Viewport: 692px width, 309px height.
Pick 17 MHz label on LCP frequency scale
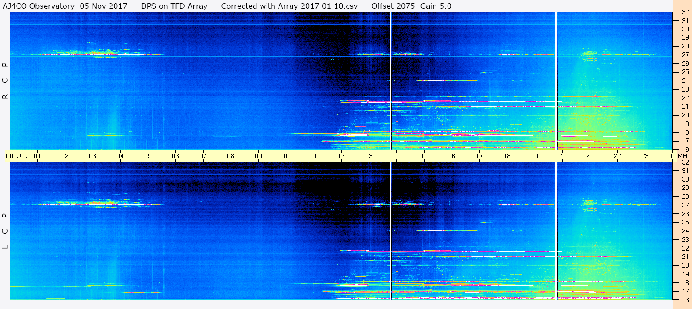coord(685,291)
